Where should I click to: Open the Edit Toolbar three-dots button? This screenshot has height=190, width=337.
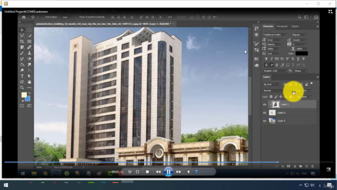(29, 88)
